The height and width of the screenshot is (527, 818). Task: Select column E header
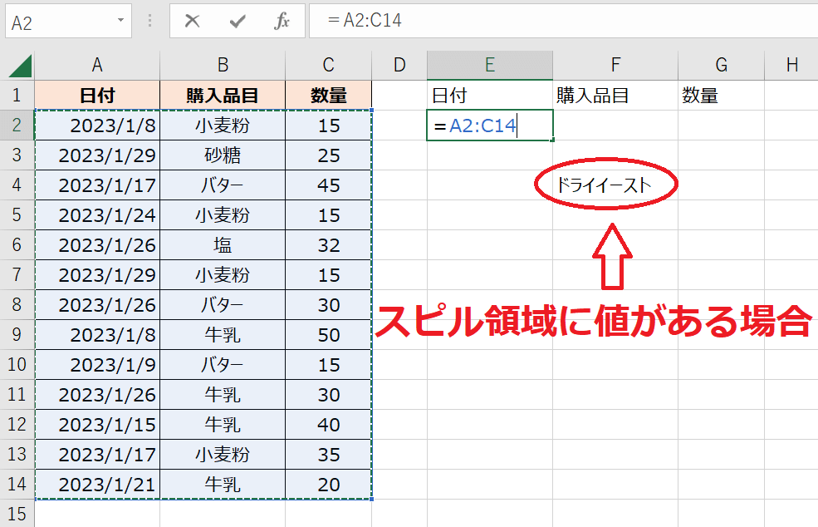click(x=490, y=66)
